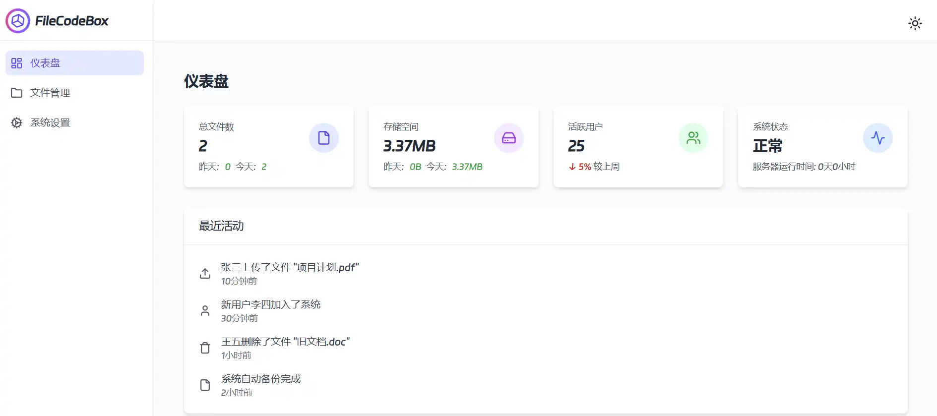Click the file icon beside 系统自动备份完成
The height and width of the screenshot is (416, 937).
pyautogui.click(x=205, y=385)
